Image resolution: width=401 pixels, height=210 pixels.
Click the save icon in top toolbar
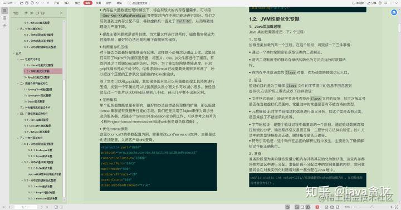(27, 3)
